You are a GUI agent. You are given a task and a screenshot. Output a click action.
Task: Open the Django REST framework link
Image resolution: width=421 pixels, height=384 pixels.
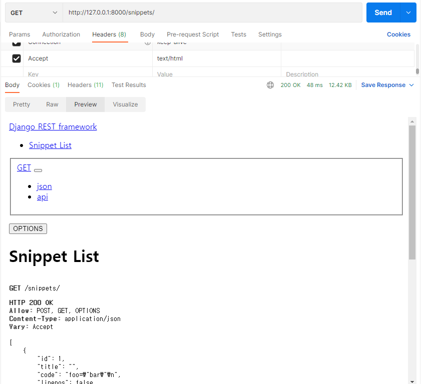point(53,126)
